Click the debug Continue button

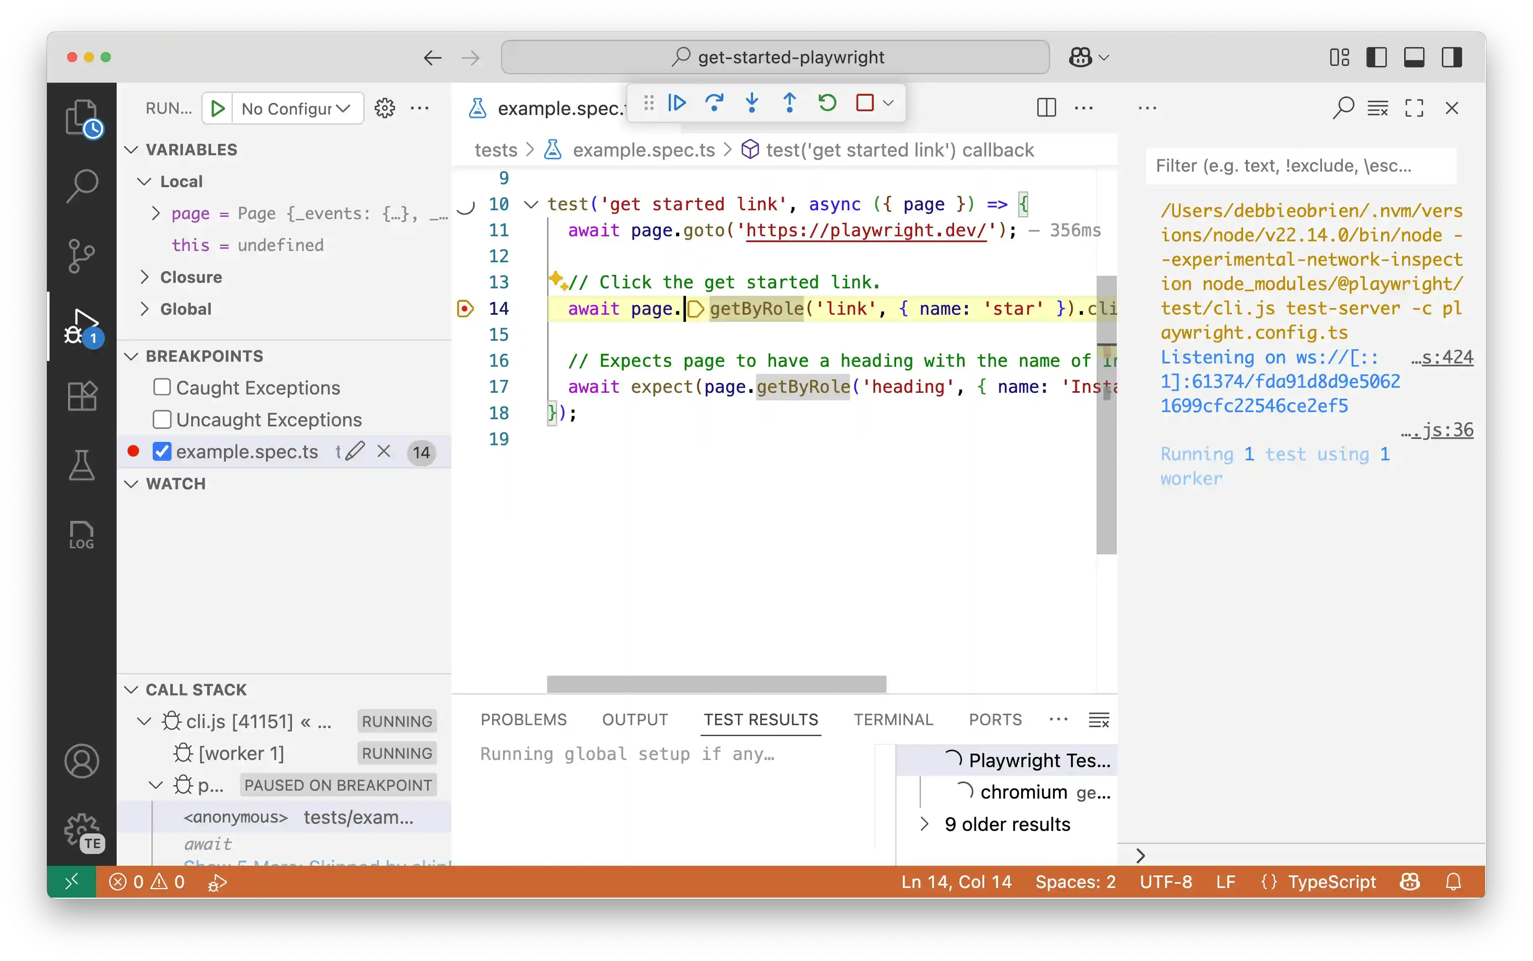[x=677, y=102]
